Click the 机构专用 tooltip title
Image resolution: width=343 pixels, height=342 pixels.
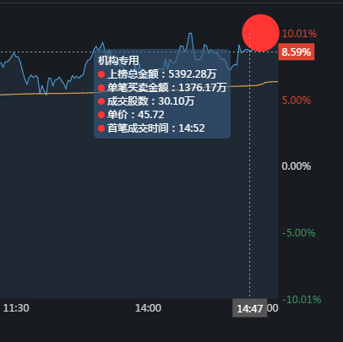(118, 61)
